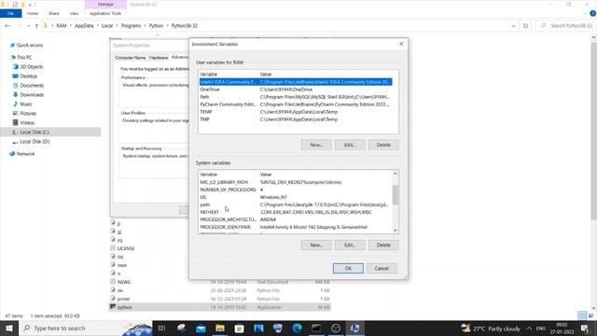The width and height of the screenshot is (597, 336).
Task: Close the Environment Variables dialog
Action: tap(401, 44)
